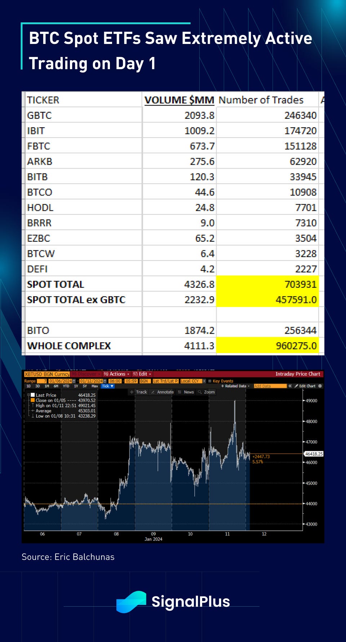Enable the Key Events checkbox

click(x=210, y=381)
